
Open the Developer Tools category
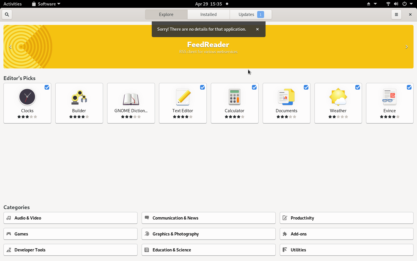[x=70, y=250]
